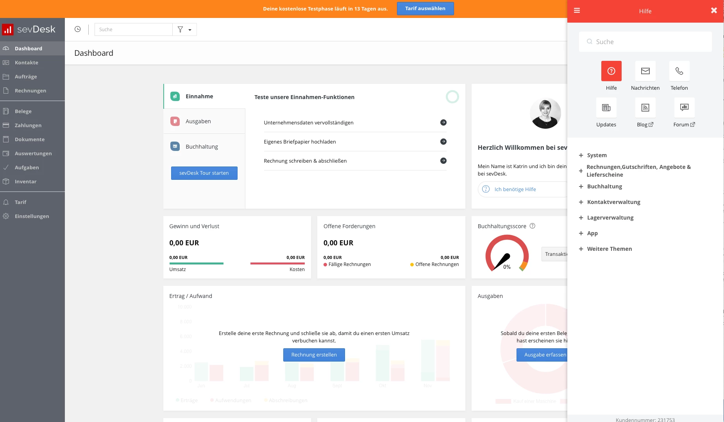Go to Aufträge in the sidebar
This screenshot has width=724, height=422.
[32, 76]
